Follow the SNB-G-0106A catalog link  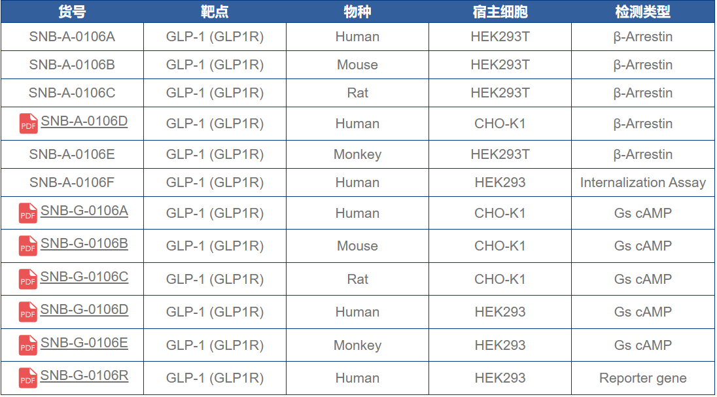(x=84, y=211)
